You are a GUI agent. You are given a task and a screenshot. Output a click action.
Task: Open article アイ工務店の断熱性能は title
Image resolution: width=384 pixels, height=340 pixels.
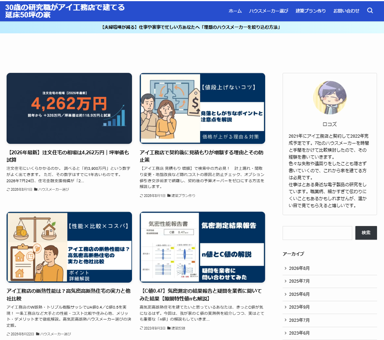(x=69, y=295)
